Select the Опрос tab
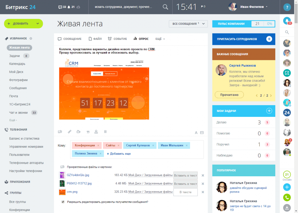Viewport: 298px width, 213px height. 141,39
